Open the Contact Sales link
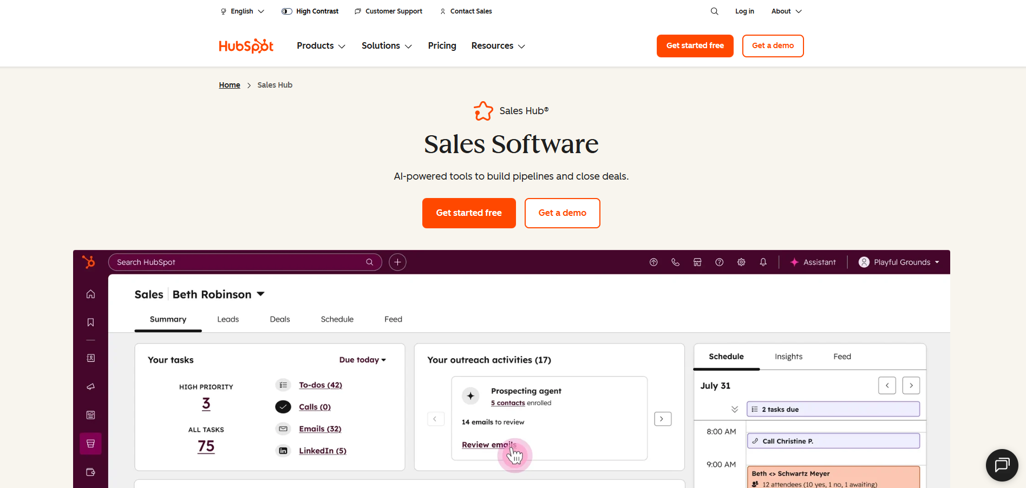 pos(466,11)
